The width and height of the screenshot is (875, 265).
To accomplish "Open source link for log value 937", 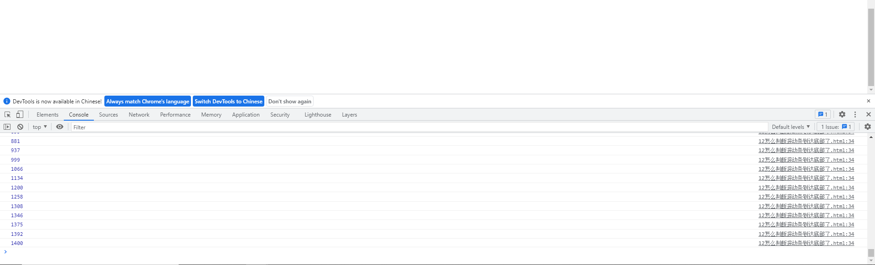I will click(806, 150).
